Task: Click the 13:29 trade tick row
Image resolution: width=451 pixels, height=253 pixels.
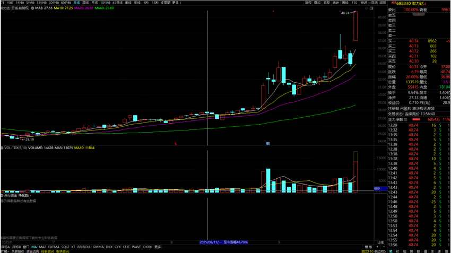Action: click(419, 125)
